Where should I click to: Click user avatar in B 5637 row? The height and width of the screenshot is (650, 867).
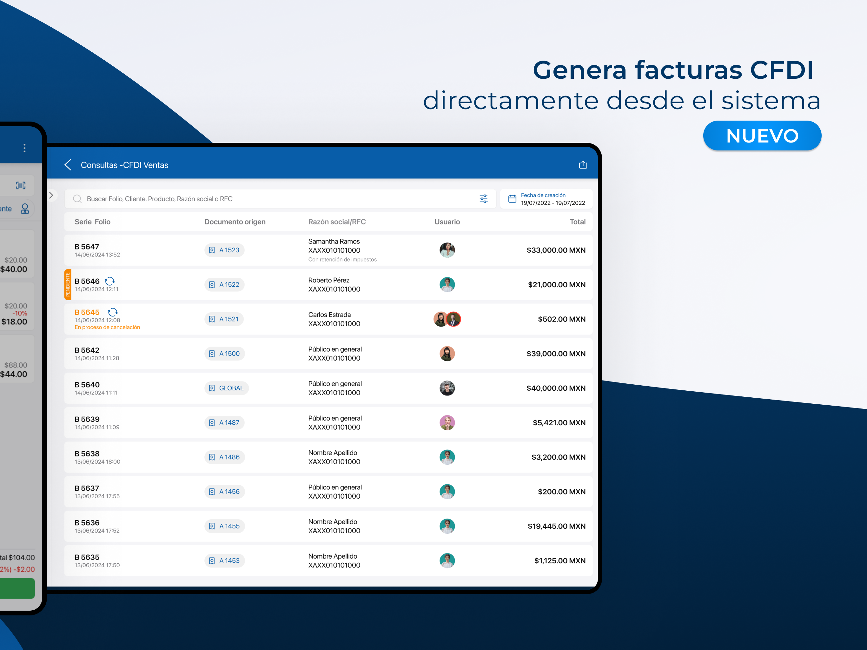click(447, 492)
